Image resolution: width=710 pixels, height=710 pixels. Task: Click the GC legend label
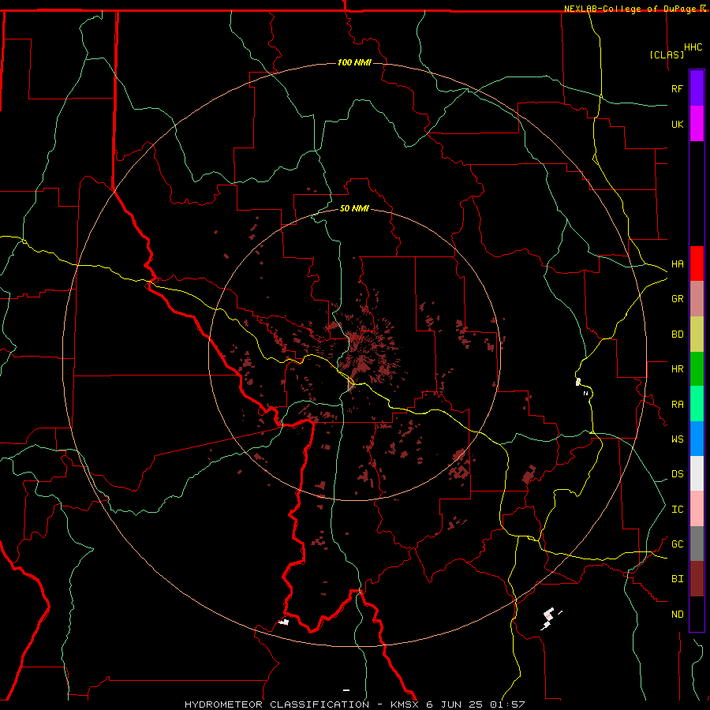pyautogui.click(x=677, y=544)
